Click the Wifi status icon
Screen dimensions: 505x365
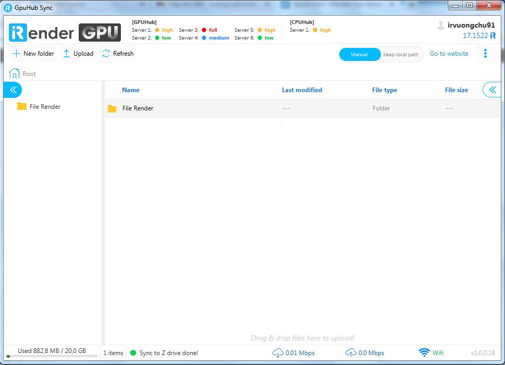tap(424, 353)
